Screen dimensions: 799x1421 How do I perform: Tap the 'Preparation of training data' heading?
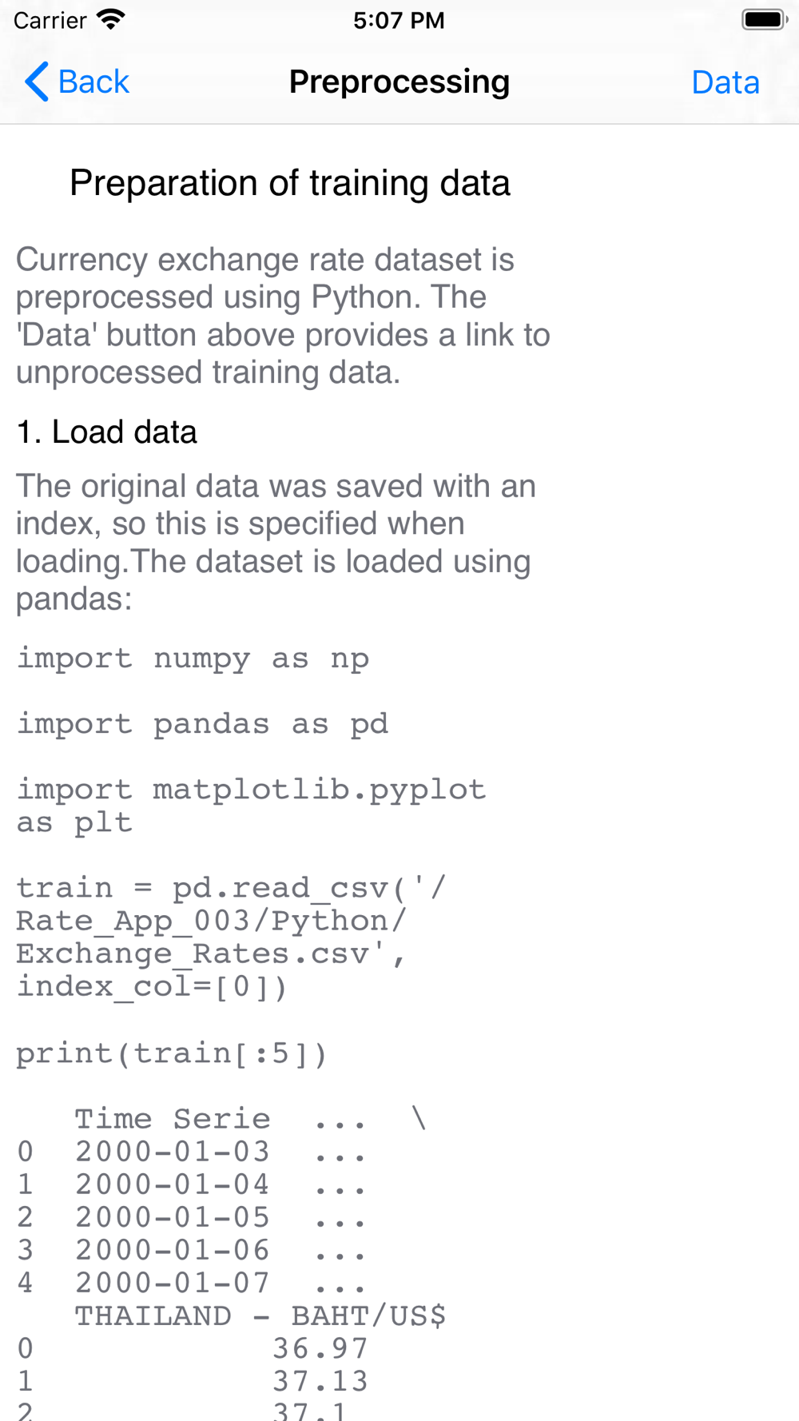(x=290, y=183)
